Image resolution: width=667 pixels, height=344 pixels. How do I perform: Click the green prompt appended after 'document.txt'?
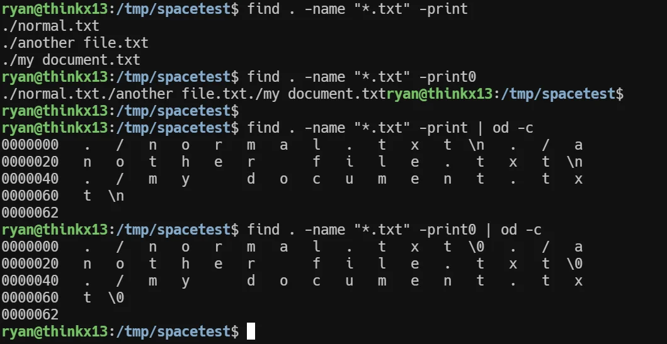pos(439,94)
